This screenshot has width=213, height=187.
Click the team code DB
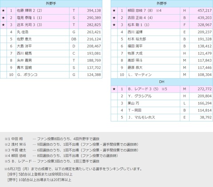pos(74,39)
